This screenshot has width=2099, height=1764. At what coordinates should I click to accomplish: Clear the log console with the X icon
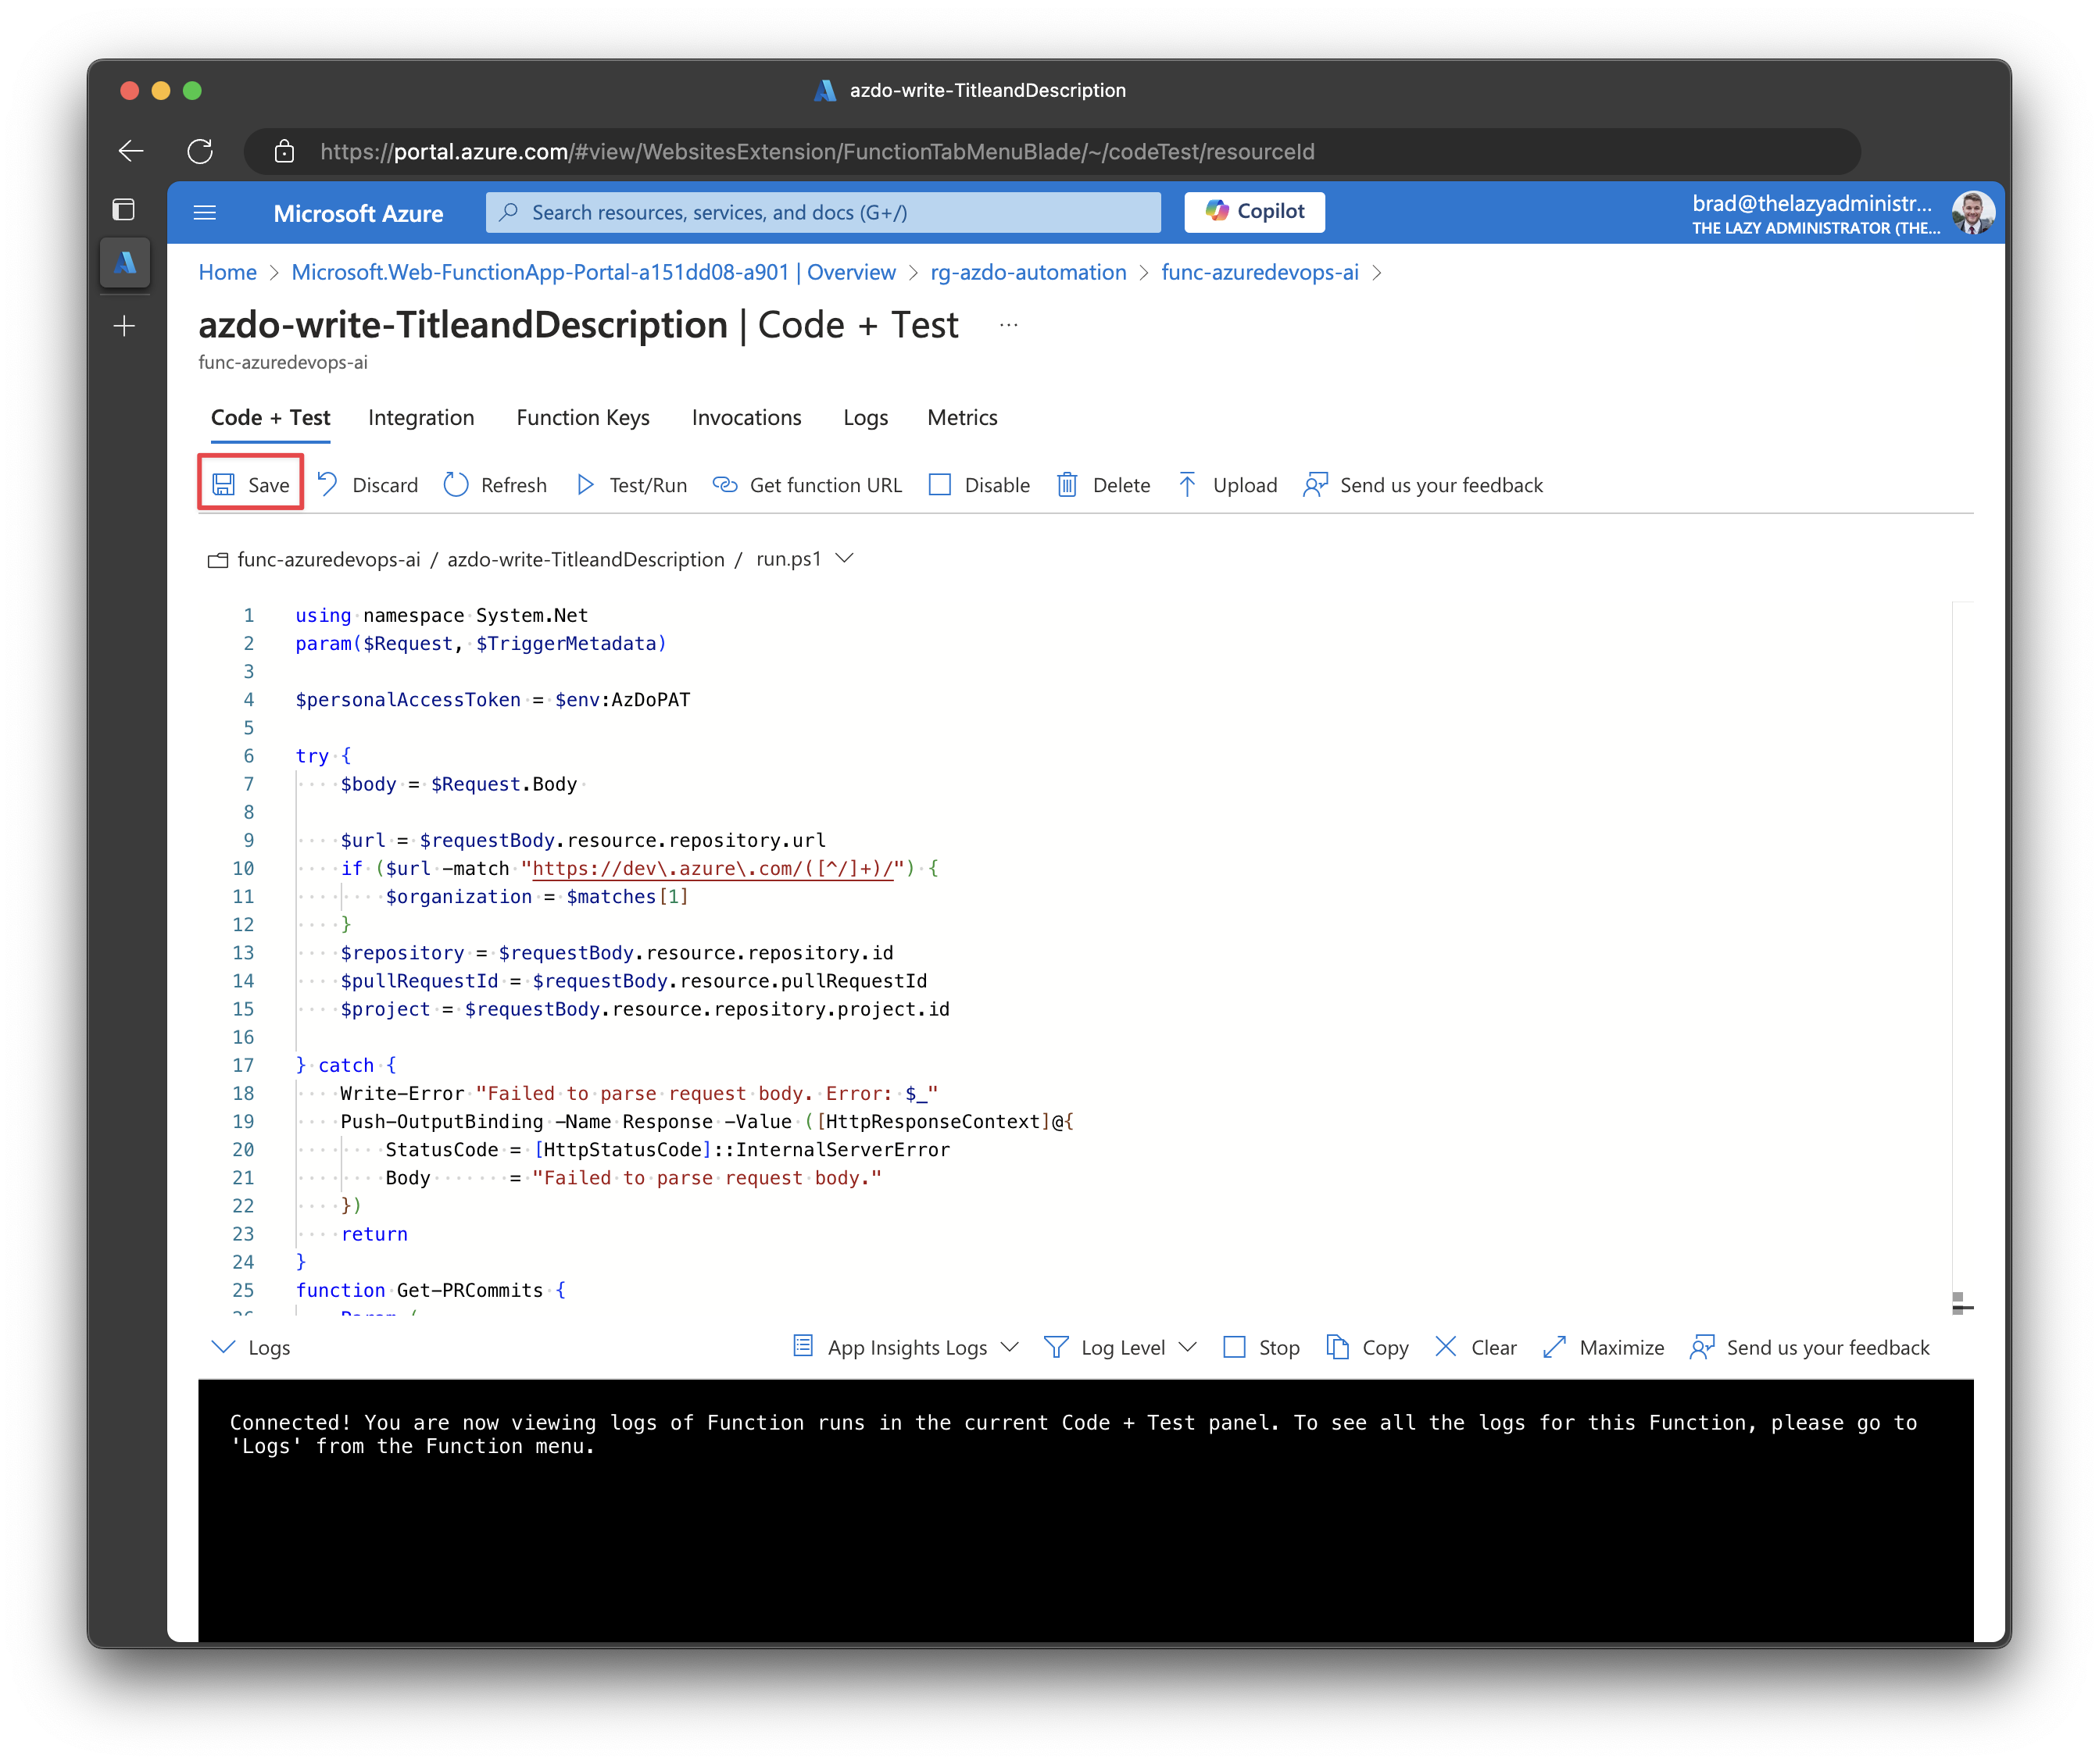[x=1446, y=1347]
